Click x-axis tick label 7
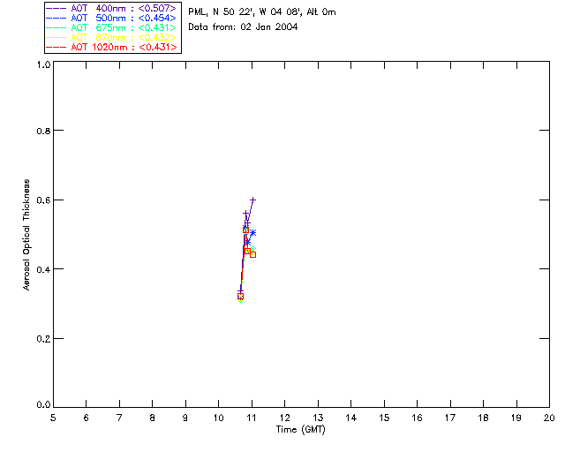This screenshot has width=565, height=452. [x=119, y=418]
